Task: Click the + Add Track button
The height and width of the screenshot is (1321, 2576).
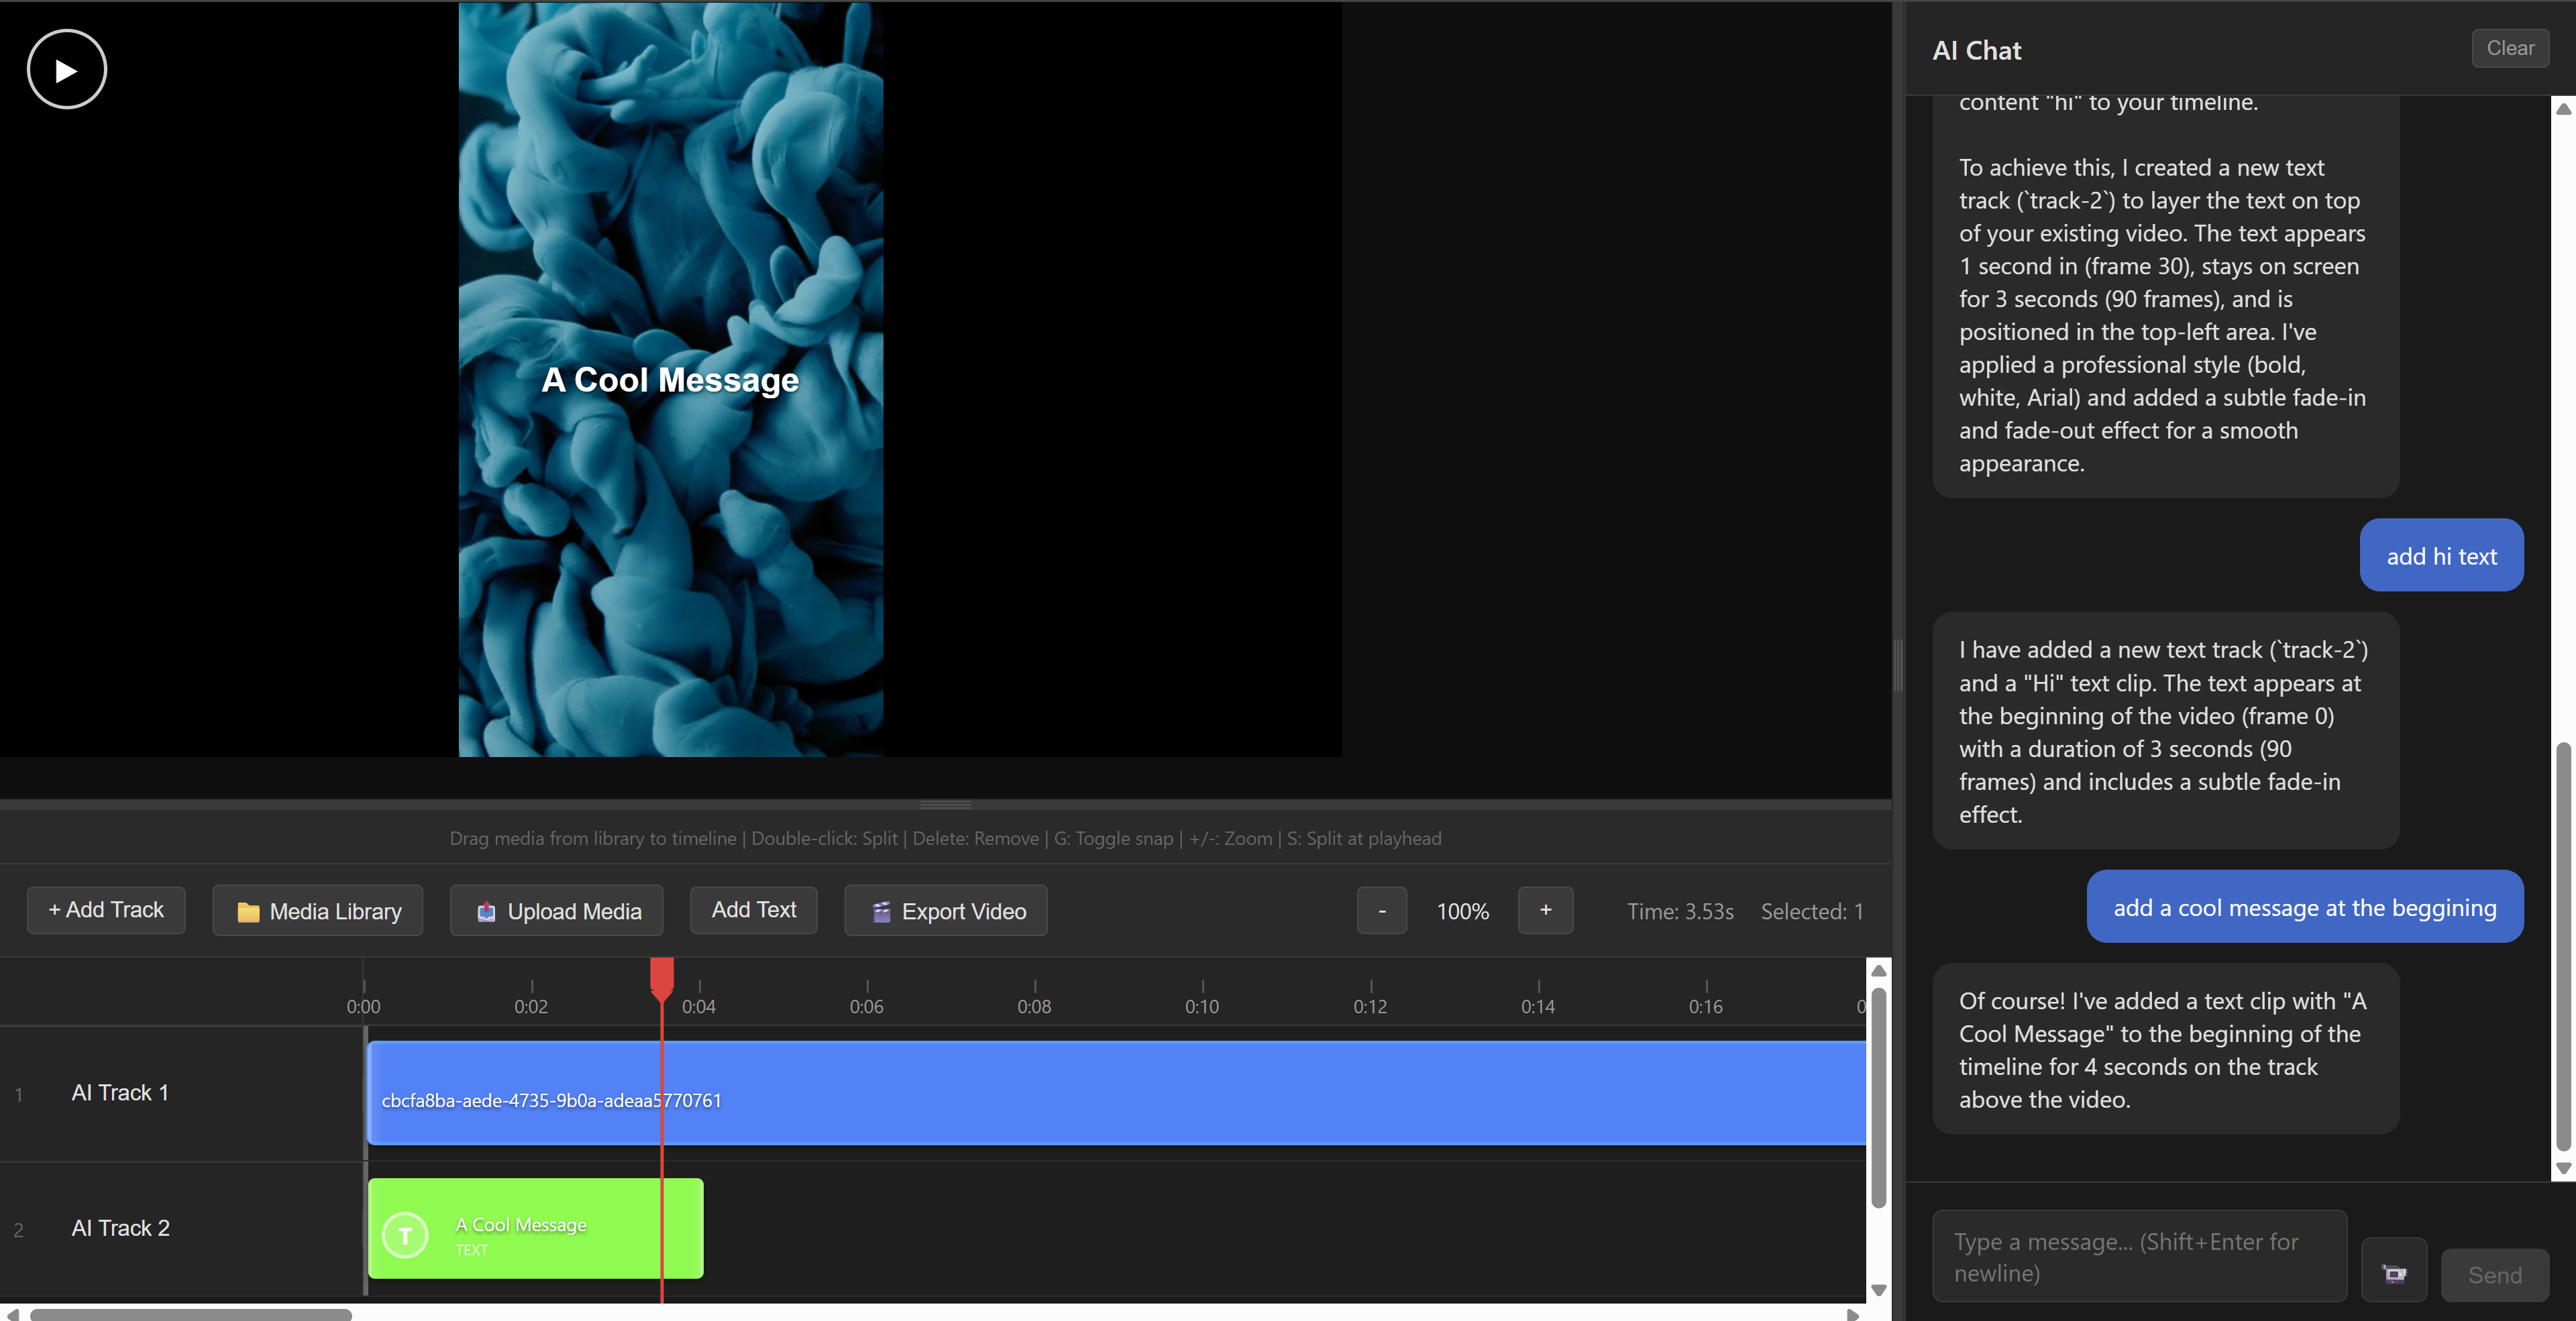Action: click(x=106, y=911)
